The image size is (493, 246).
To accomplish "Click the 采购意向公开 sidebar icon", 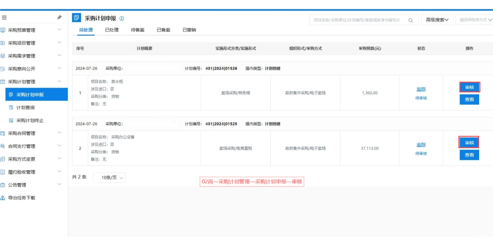I will tap(3, 69).
